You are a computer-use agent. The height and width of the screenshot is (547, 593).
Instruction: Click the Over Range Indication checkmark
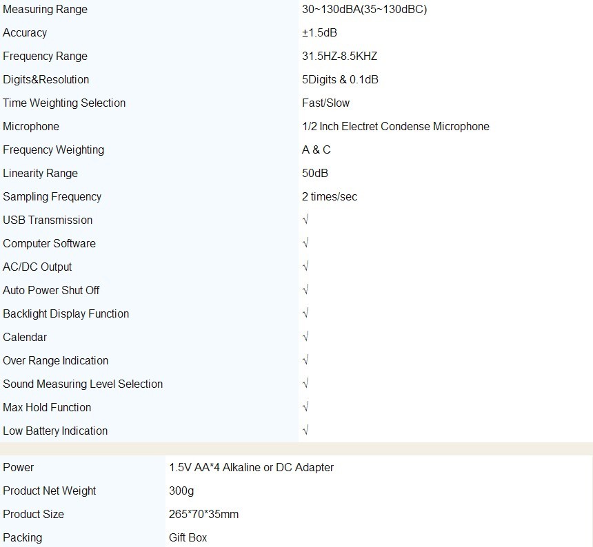coord(305,360)
